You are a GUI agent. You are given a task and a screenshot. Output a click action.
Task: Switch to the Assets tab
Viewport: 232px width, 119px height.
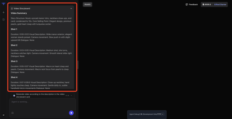pos(87,4)
